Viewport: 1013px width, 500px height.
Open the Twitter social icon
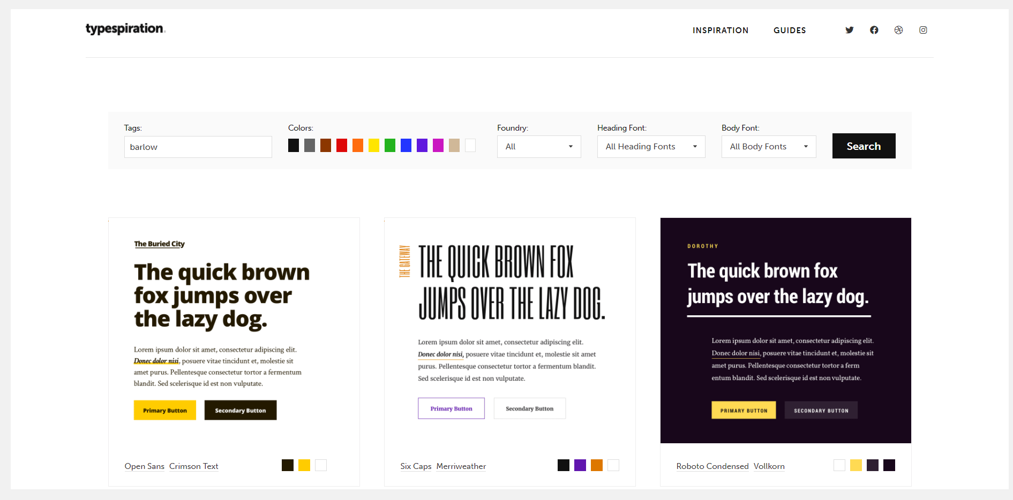coord(850,30)
